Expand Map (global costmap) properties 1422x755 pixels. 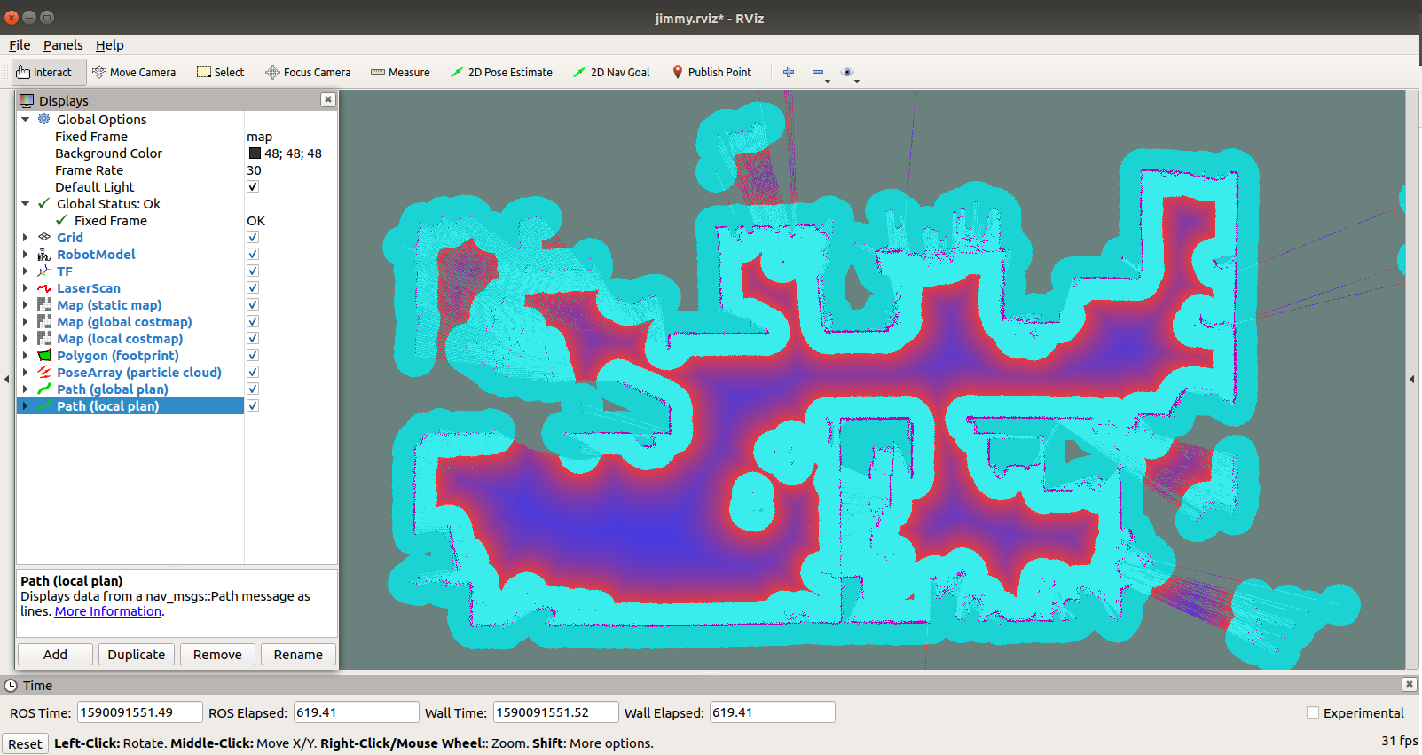coord(25,321)
